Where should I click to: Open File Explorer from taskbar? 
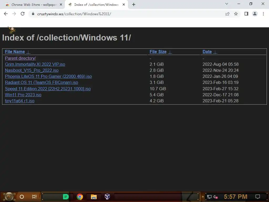point(94,197)
